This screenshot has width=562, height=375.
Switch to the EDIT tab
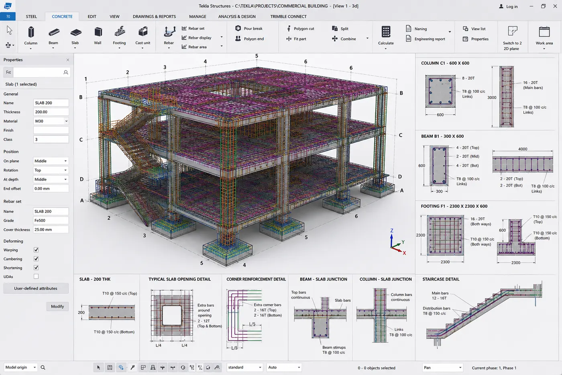[92, 16]
